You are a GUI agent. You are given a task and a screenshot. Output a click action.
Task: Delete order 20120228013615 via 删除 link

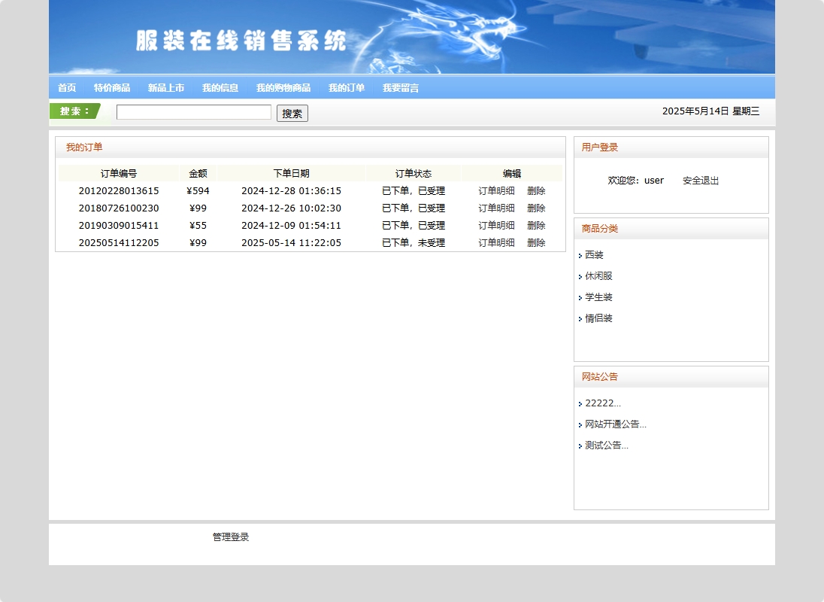[536, 190]
